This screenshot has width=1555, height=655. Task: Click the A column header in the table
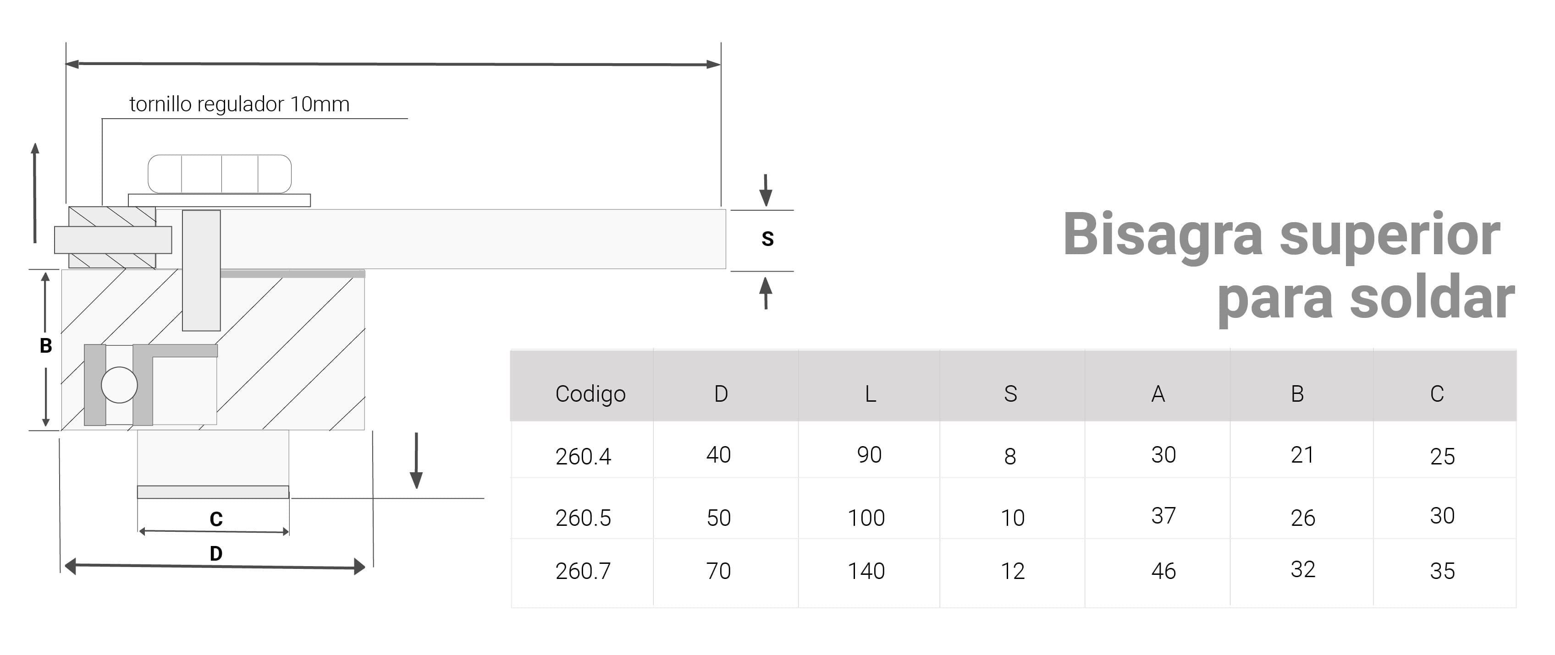(1158, 394)
